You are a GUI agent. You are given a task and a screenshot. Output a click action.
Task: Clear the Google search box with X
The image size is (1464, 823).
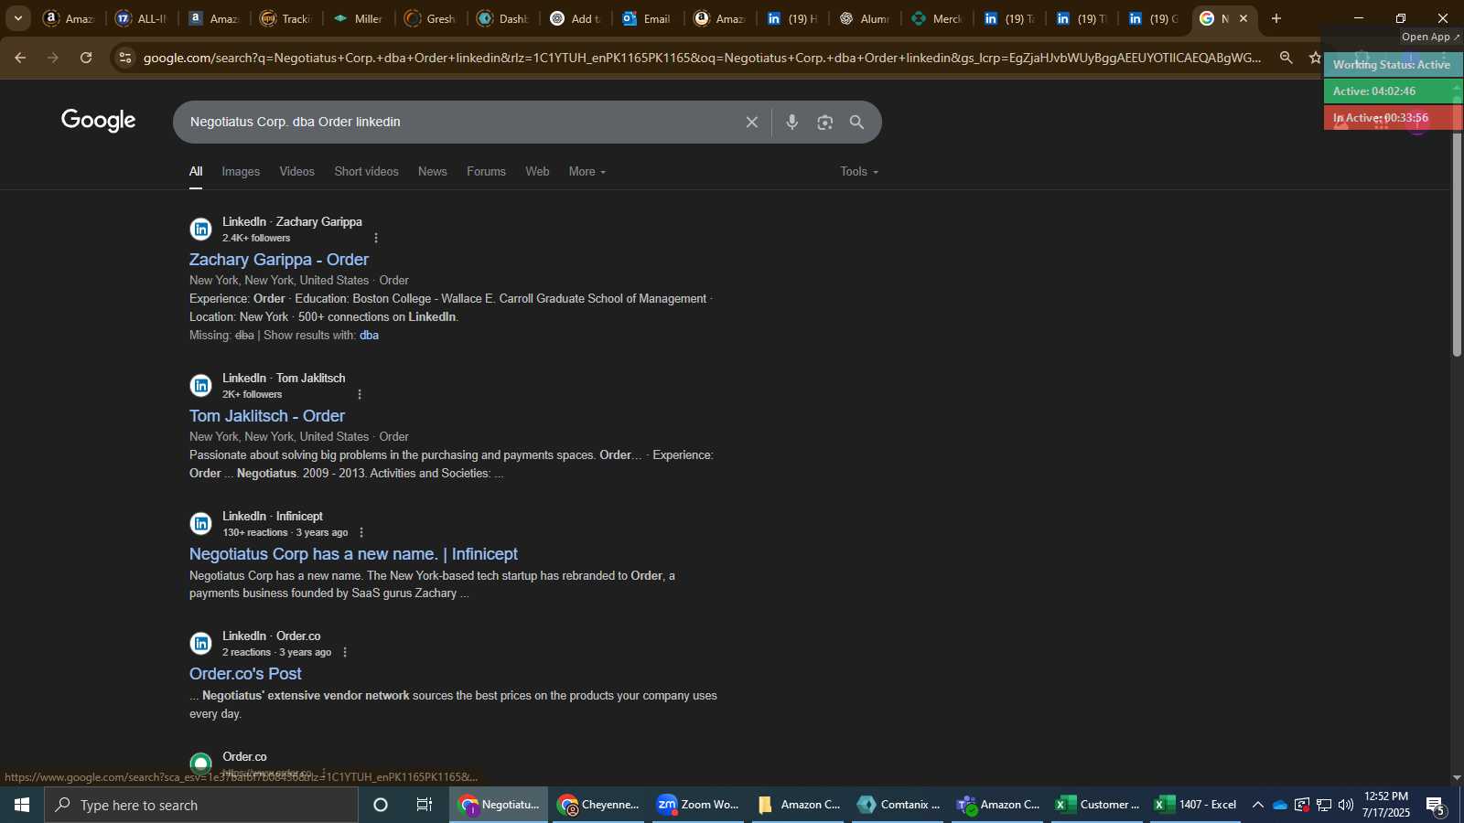click(x=751, y=123)
